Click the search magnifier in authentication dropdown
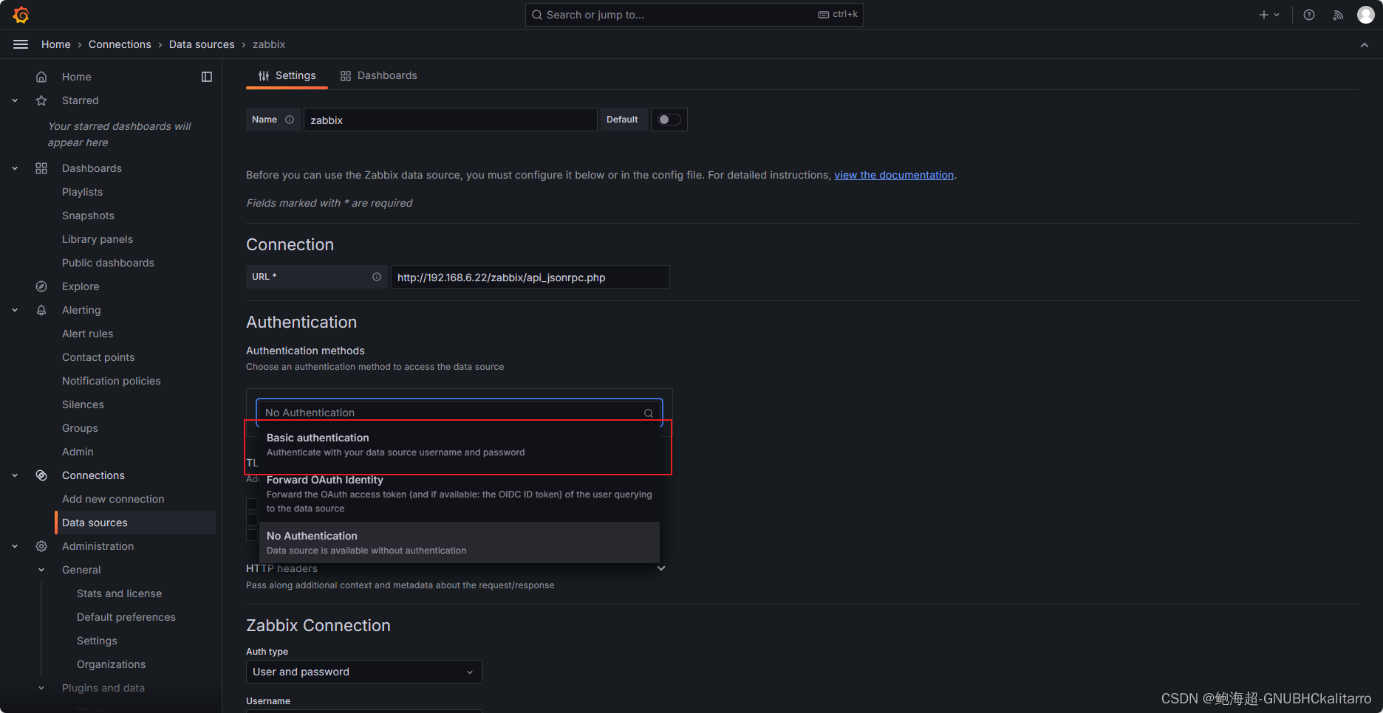 (x=648, y=413)
